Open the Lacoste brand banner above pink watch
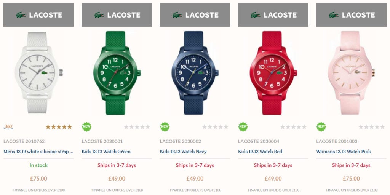The image size is (390, 195). [351, 15]
